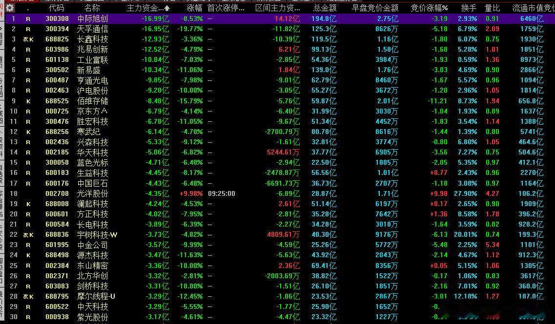Select the stock name 沪电股份
The image size is (555, 324).
pyautogui.click(x=92, y=91)
